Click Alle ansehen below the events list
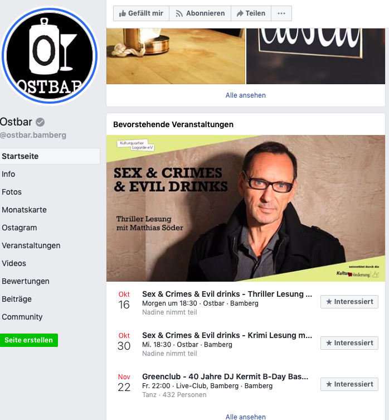389x420 pixels. 246,417
